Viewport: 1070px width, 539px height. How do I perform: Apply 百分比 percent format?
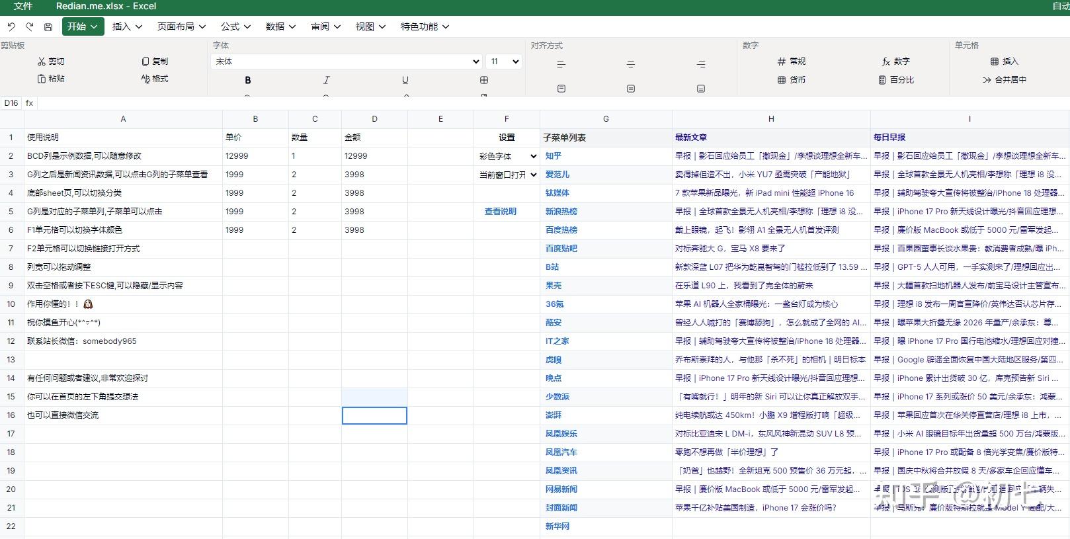[896, 80]
